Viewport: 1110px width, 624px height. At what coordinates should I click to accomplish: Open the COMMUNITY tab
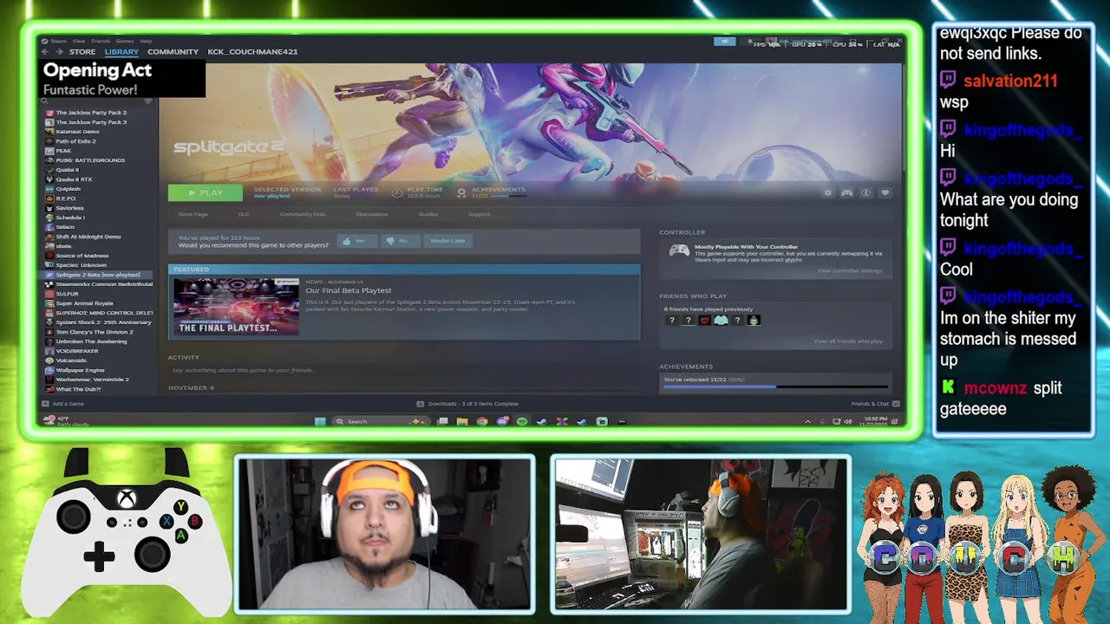point(173,51)
